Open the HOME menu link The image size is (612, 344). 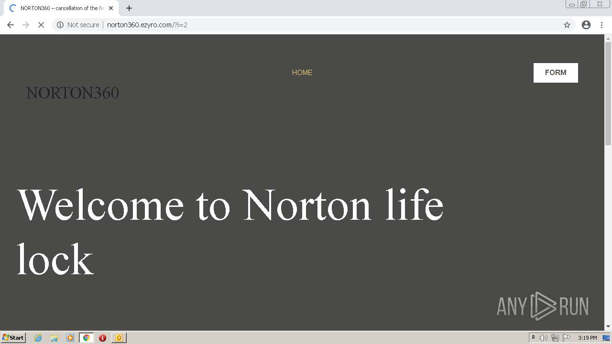[x=302, y=73]
